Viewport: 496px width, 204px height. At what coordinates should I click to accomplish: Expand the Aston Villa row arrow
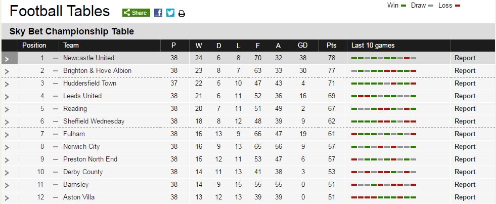[x=7, y=198]
